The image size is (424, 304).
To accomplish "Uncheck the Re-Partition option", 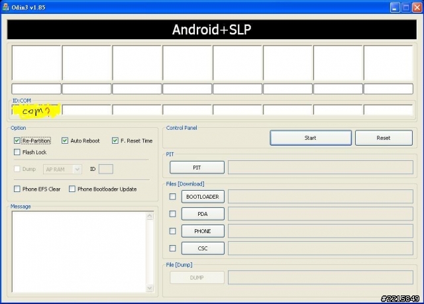I will 17,140.
